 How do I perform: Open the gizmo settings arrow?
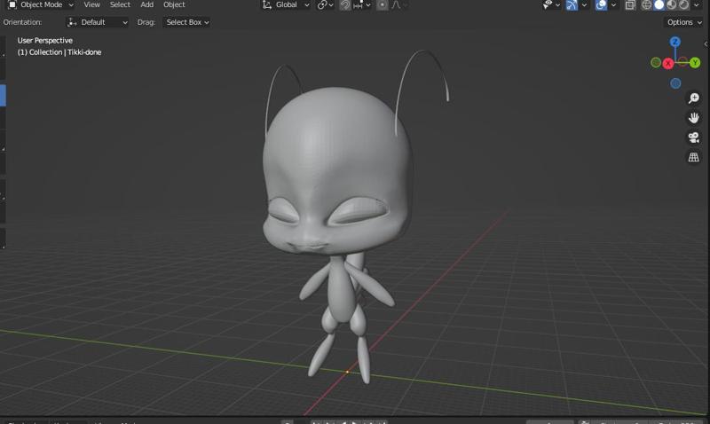coord(584,4)
